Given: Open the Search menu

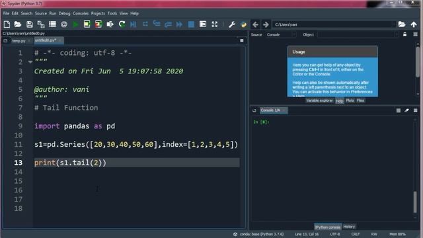Looking at the screenshot, I should [x=26, y=13].
